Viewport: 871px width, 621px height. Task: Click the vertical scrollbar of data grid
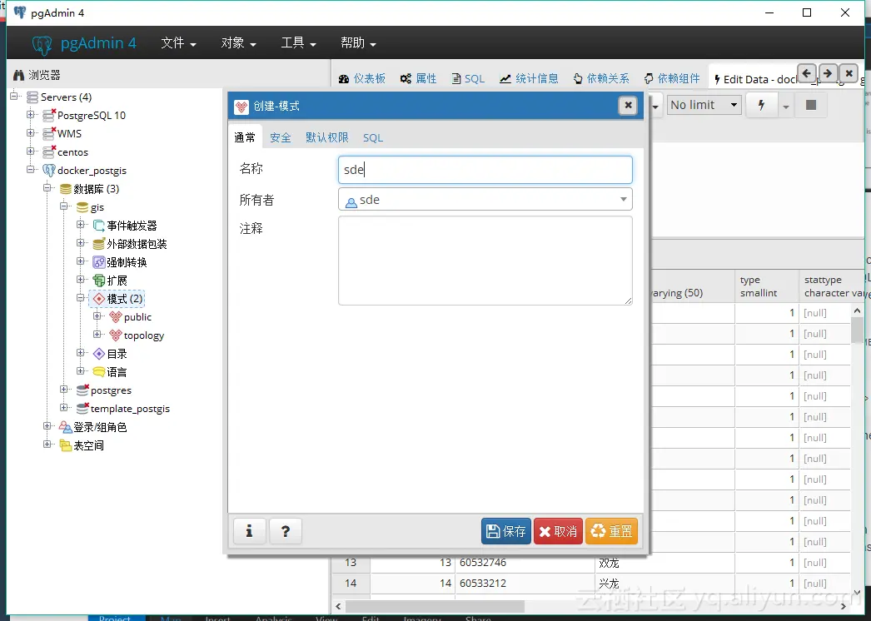click(857, 331)
